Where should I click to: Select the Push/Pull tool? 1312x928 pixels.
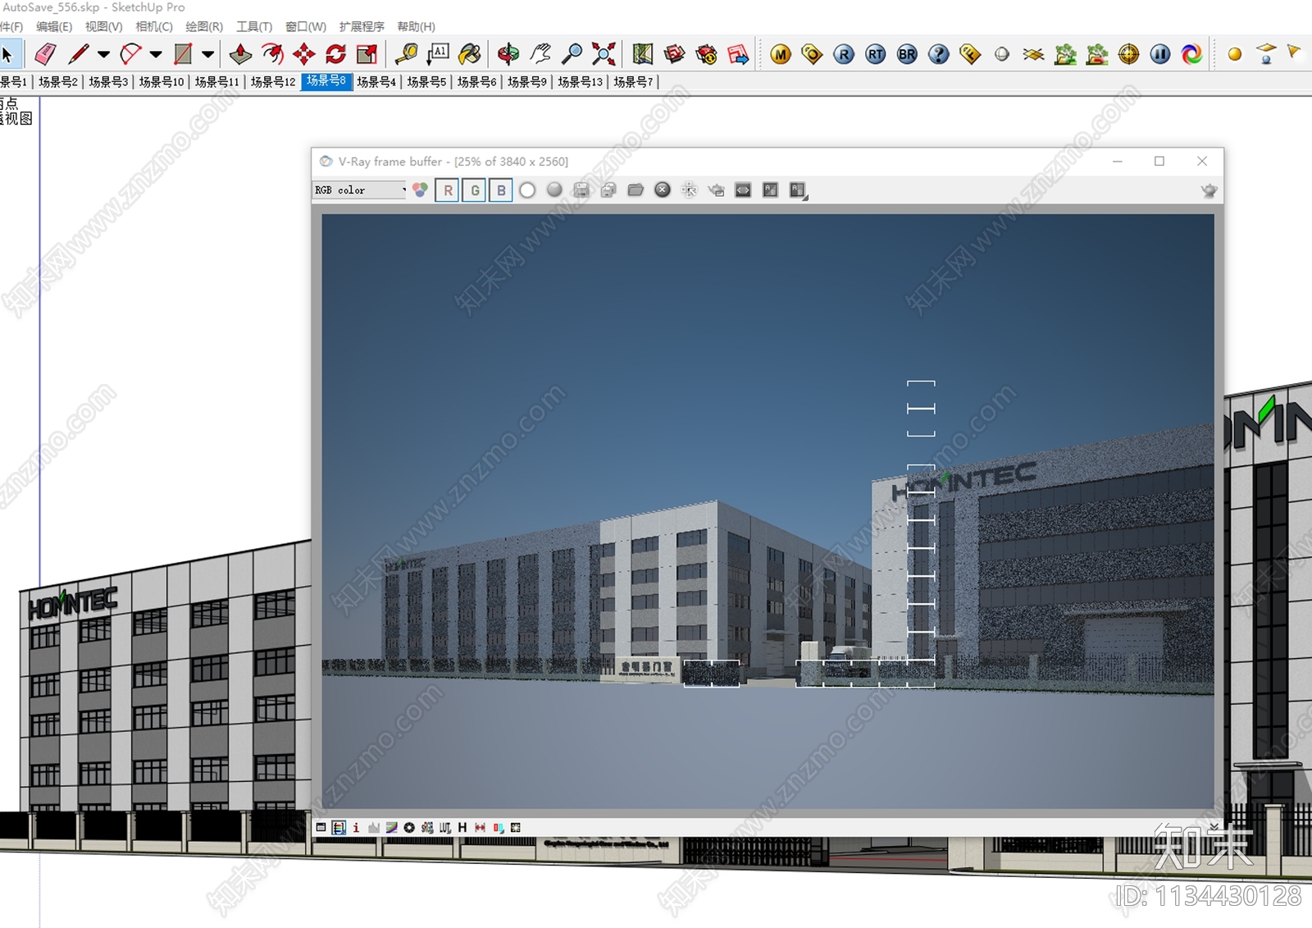tap(240, 54)
